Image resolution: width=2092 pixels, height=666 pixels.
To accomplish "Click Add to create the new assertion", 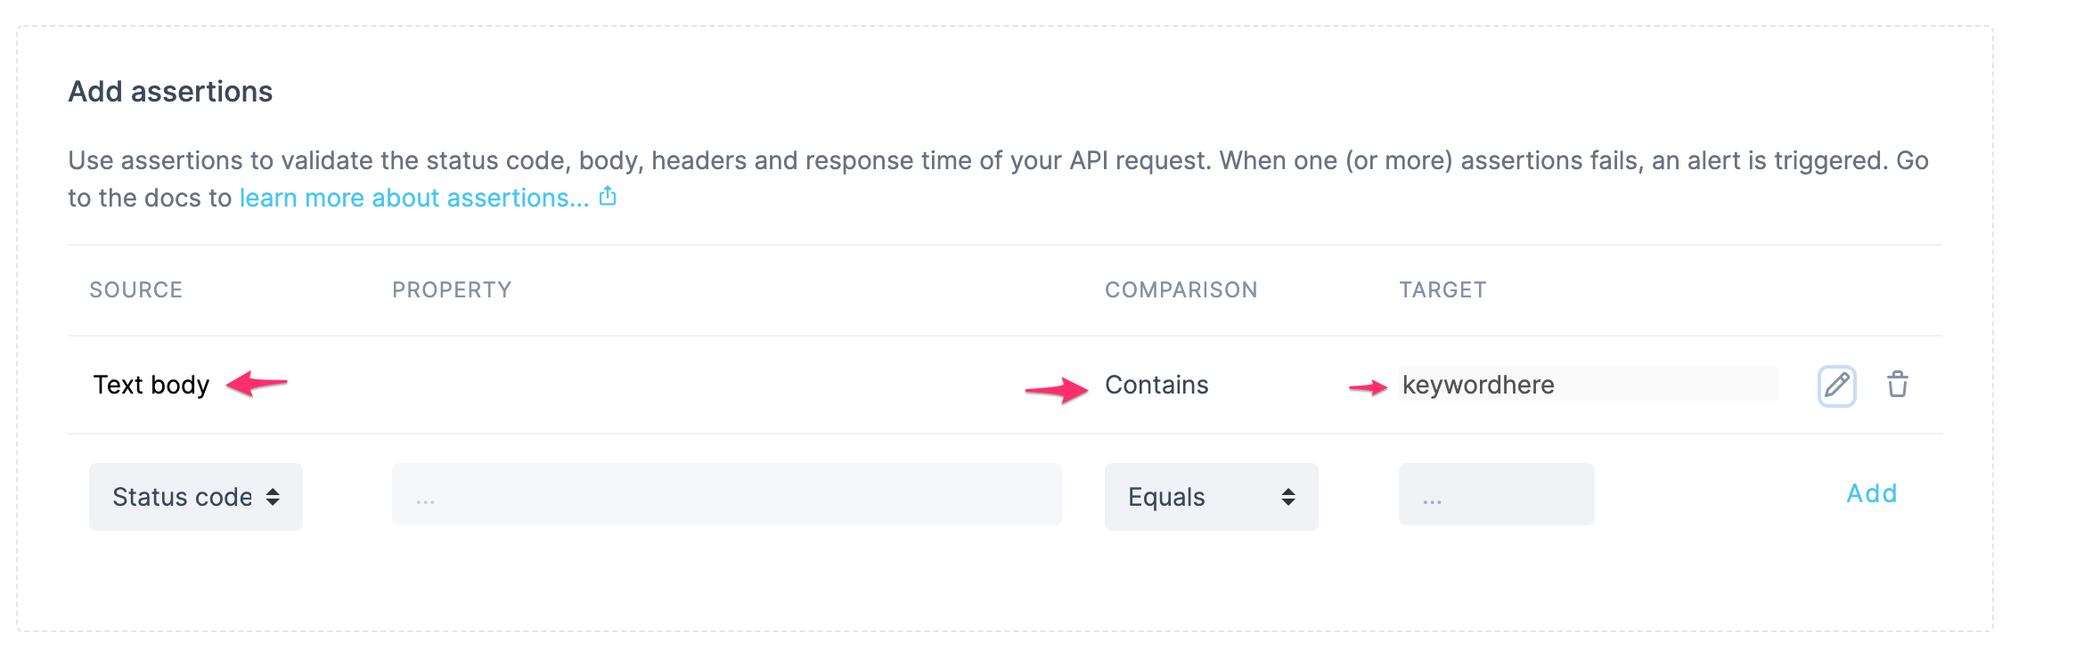I will point(1871,494).
